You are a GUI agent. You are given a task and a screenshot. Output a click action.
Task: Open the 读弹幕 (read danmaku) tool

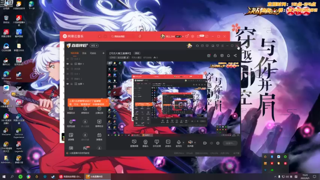click(x=71, y=137)
